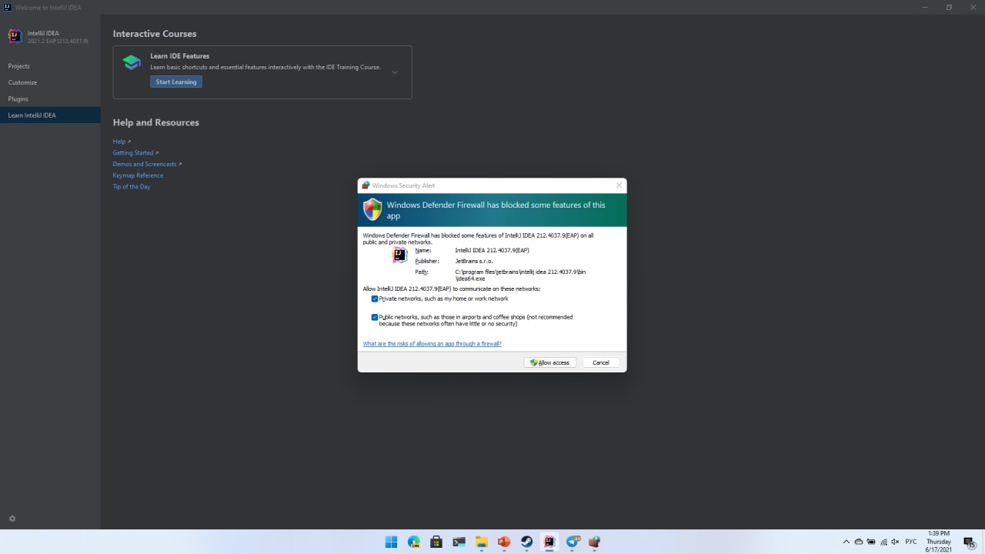The height and width of the screenshot is (554, 985).
Task: Open PowerPoint from the taskbar
Action: pyautogui.click(x=504, y=542)
